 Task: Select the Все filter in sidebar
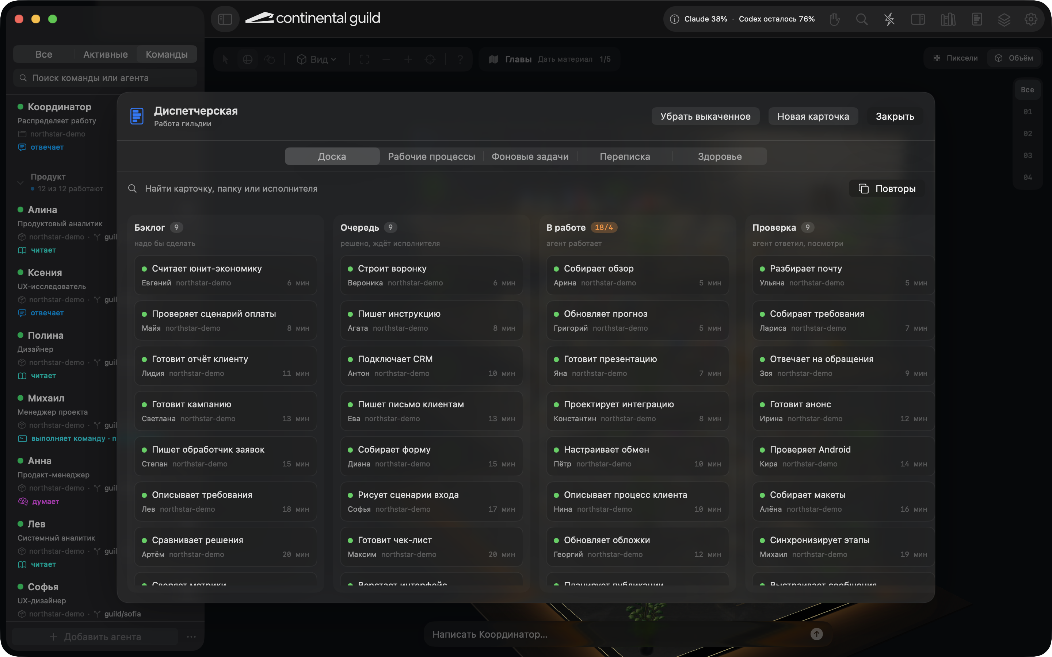click(x=44, y=54)
